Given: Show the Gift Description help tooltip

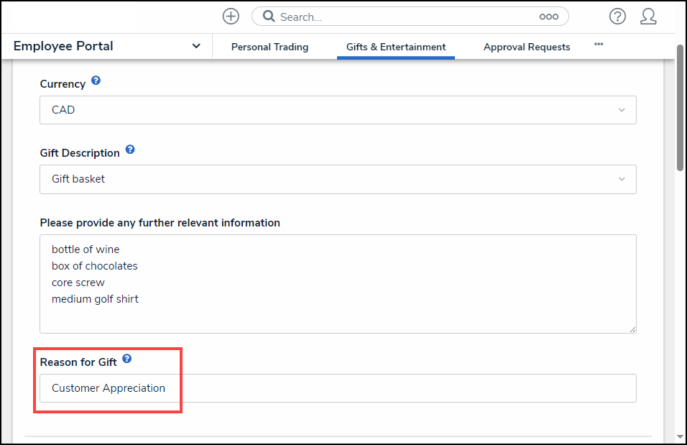Looking at the screenshot, I should pyautogui.click(x=130, y=150).
